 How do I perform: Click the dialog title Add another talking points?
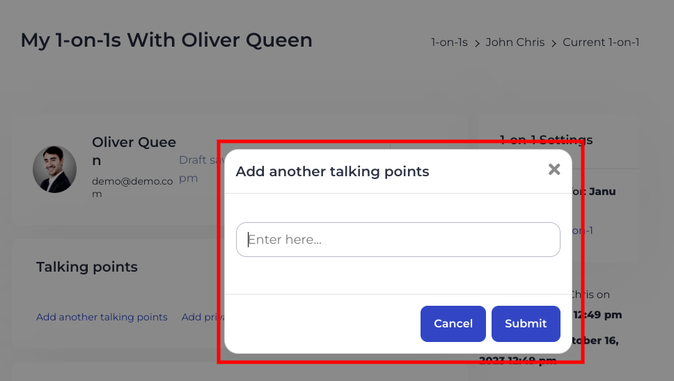332,171
